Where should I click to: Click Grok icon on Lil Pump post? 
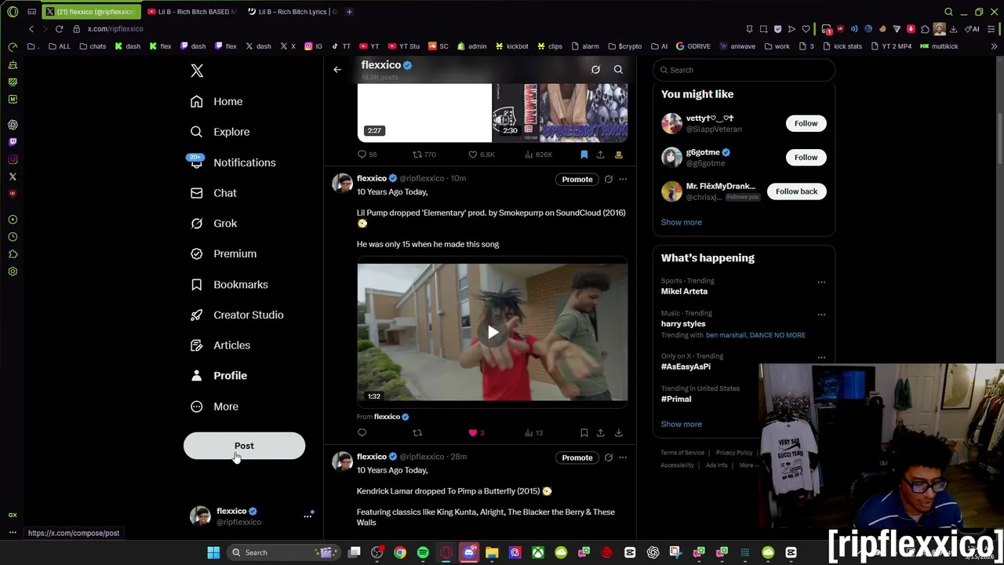click(608, 180)
